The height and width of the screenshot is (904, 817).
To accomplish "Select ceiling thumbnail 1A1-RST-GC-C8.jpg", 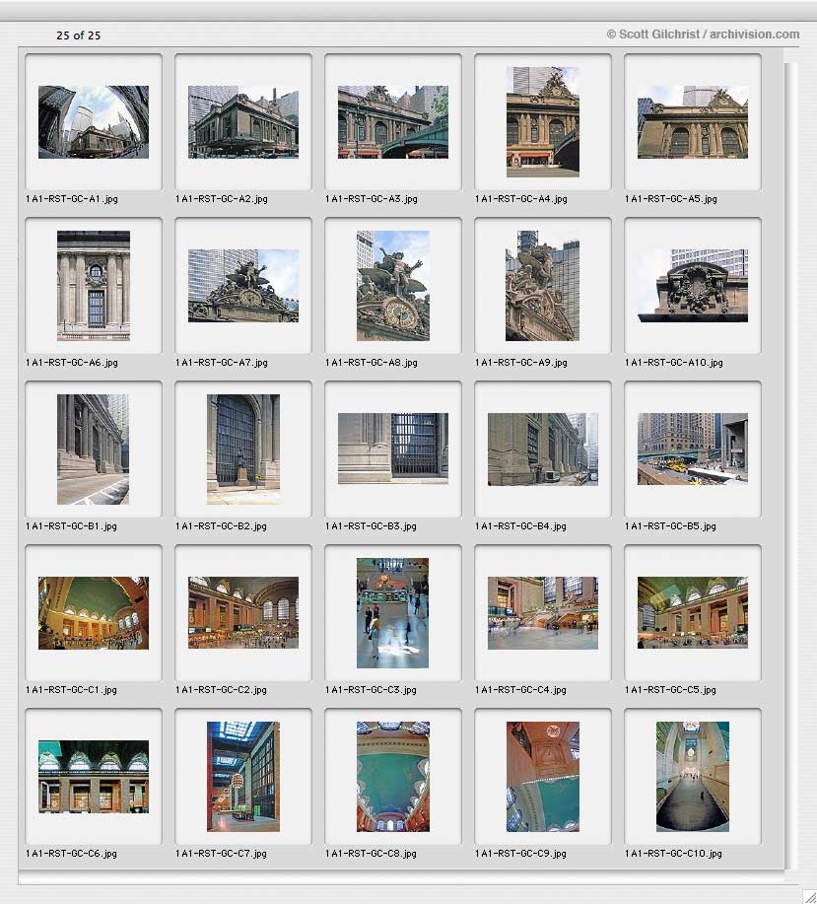I will pyautogui.click(x=393, y=777).
